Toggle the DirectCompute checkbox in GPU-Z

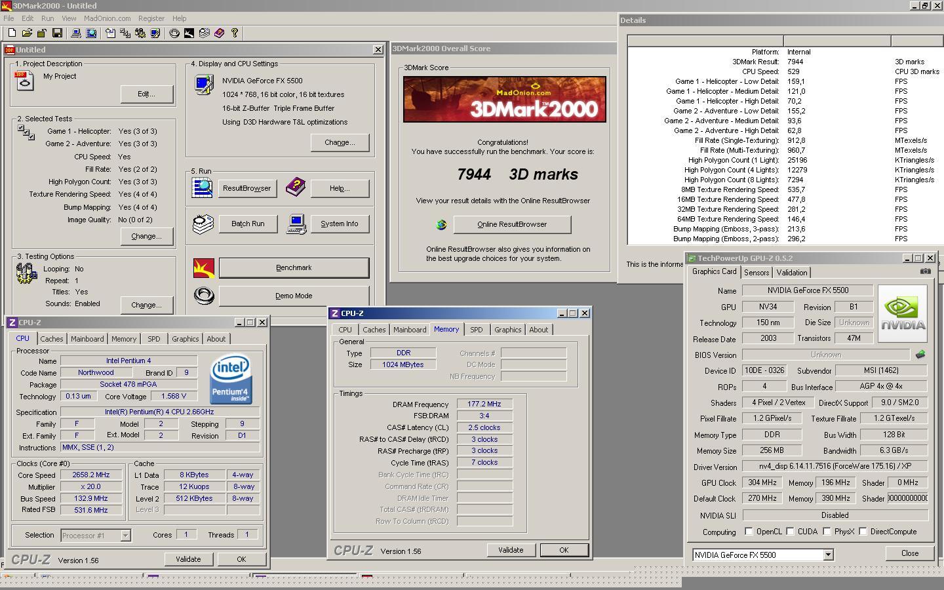click(x=863, y=532)
